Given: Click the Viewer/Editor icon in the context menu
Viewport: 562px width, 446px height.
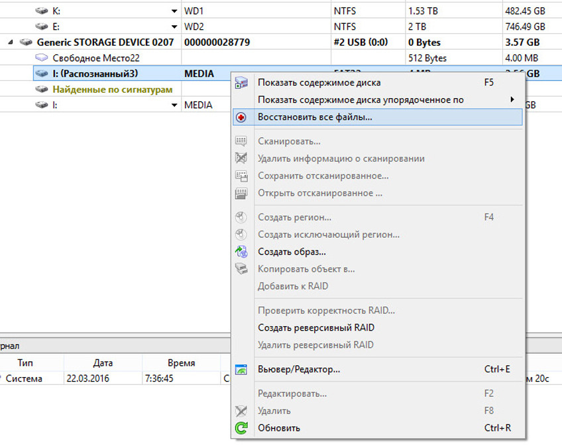Looking at the screenshot, I should point(241,369).
